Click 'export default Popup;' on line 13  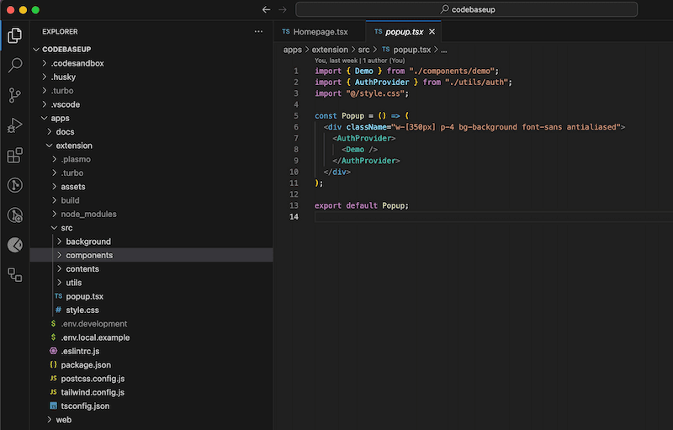click(362, 205)
